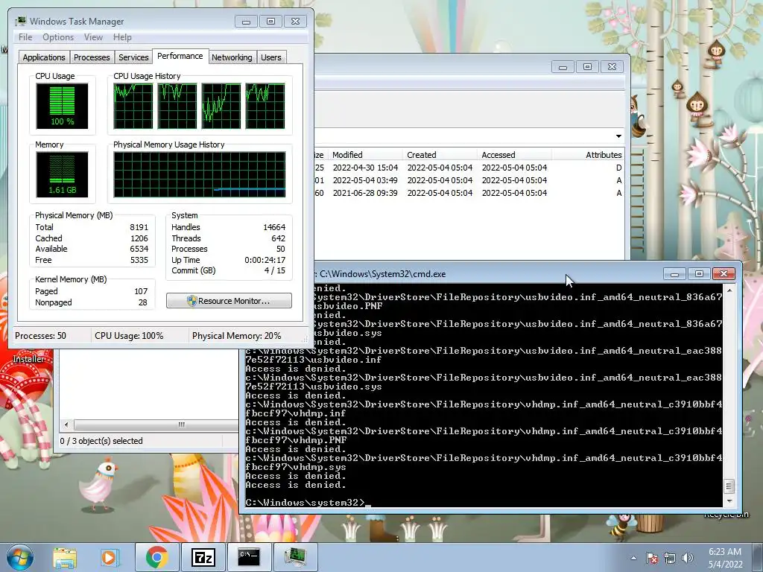Viewport: 763px width, 572px height.
Task: Show hidden system tray icons
Action: tap(633, 558)
